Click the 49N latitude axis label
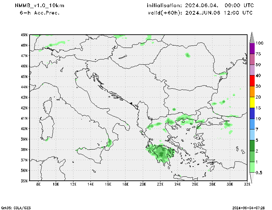The image size is (272, 210). pyautogui.click(x=24, y=35)
